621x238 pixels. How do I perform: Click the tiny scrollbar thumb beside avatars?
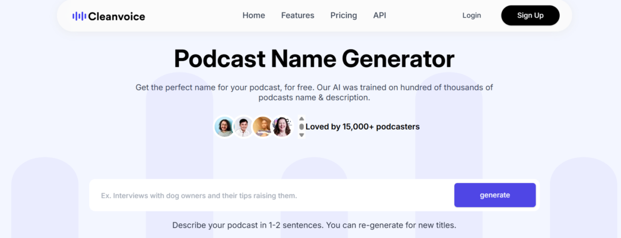(x=301, y=127)
